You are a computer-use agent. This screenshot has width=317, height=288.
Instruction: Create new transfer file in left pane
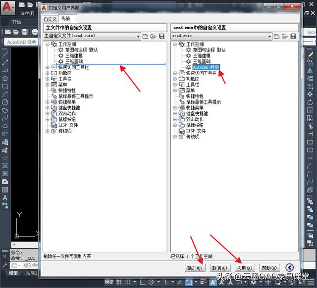[145, 36]
